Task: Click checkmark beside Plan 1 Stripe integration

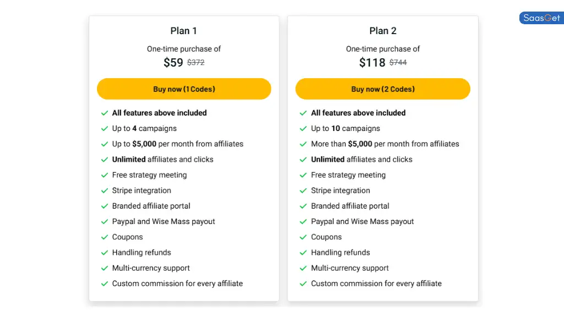Action: pos(105,190)
